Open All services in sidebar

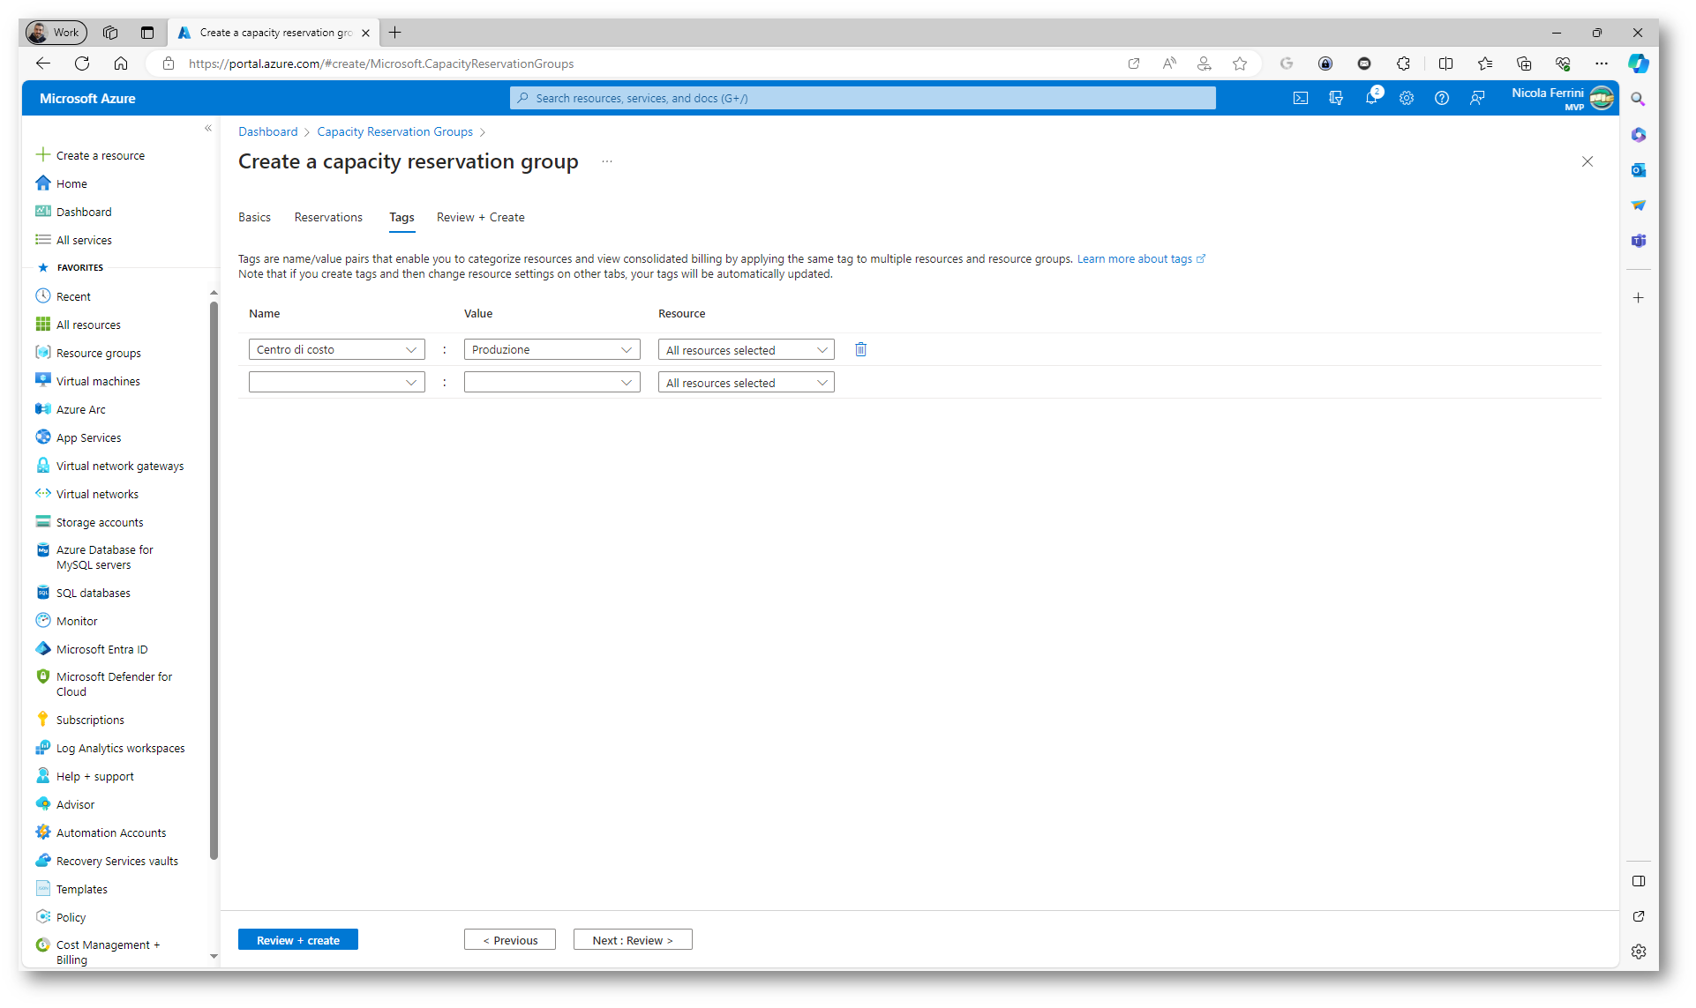[x=84, y=240]
